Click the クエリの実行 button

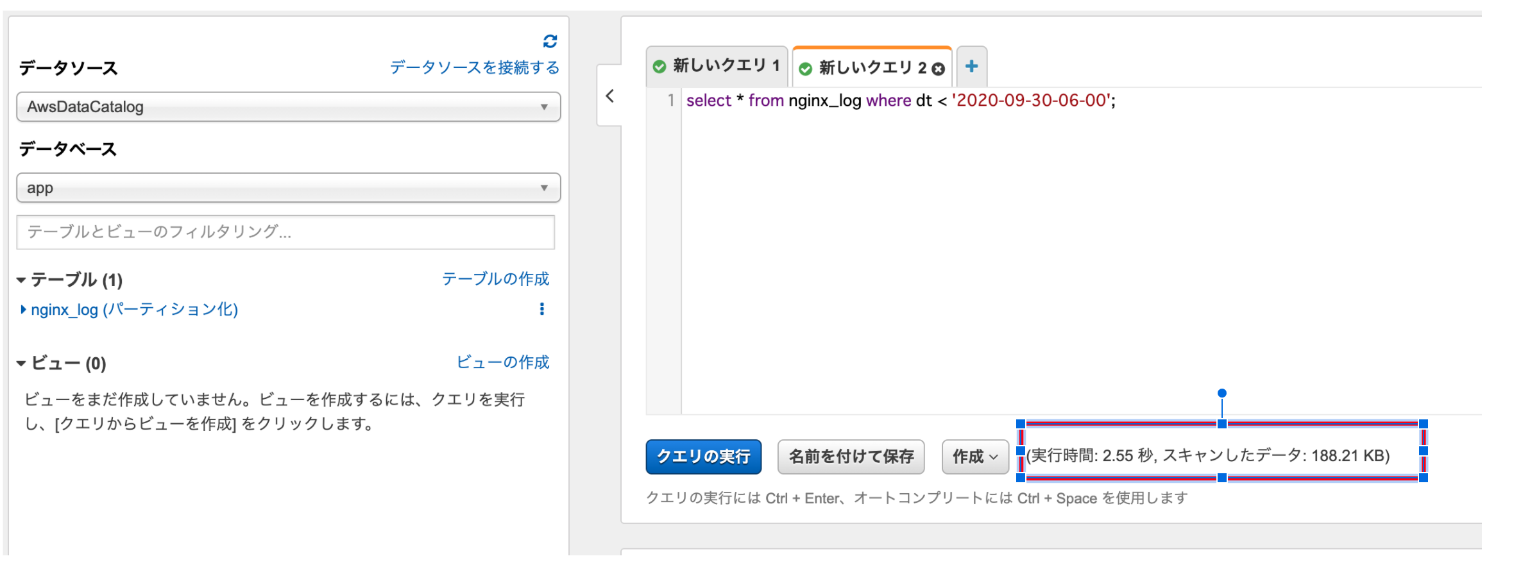(704, 457)
